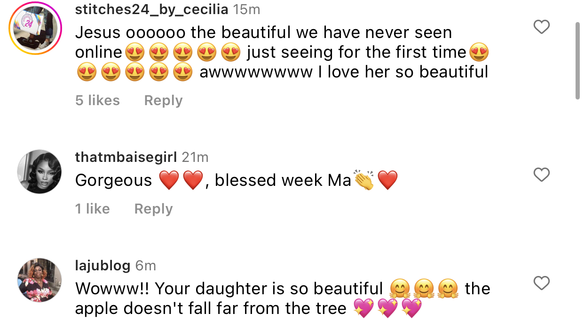Like the comment by stitches24_by_cecilia
This screenshot has width=584, height=321.
coord(542,27)
